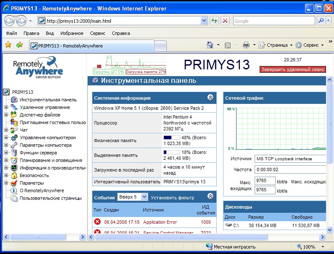Open the Сервис menu in menu bar
Viewport: 334px width, 254px height.
click(x=97, y=33)
